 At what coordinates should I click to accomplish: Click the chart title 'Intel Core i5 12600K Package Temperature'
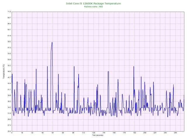93,3
